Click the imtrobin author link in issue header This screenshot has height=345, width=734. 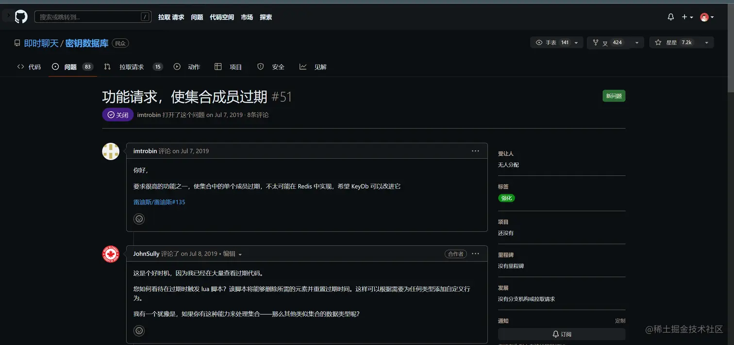[x=149, y=115]
